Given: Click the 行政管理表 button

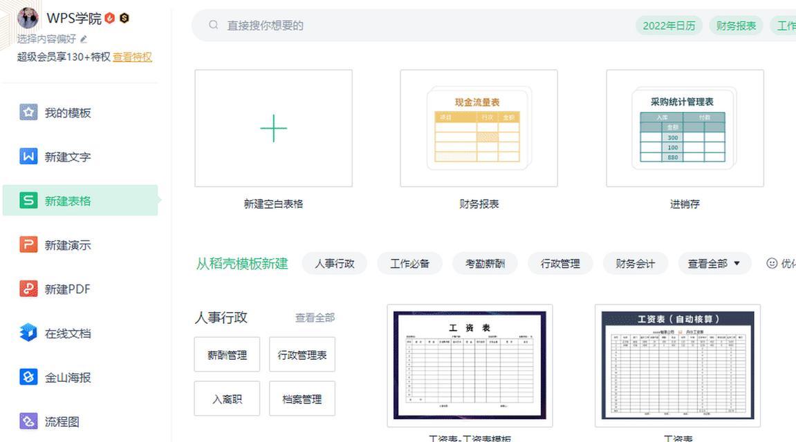Looking at the screenshot, I should click(302, 354).
